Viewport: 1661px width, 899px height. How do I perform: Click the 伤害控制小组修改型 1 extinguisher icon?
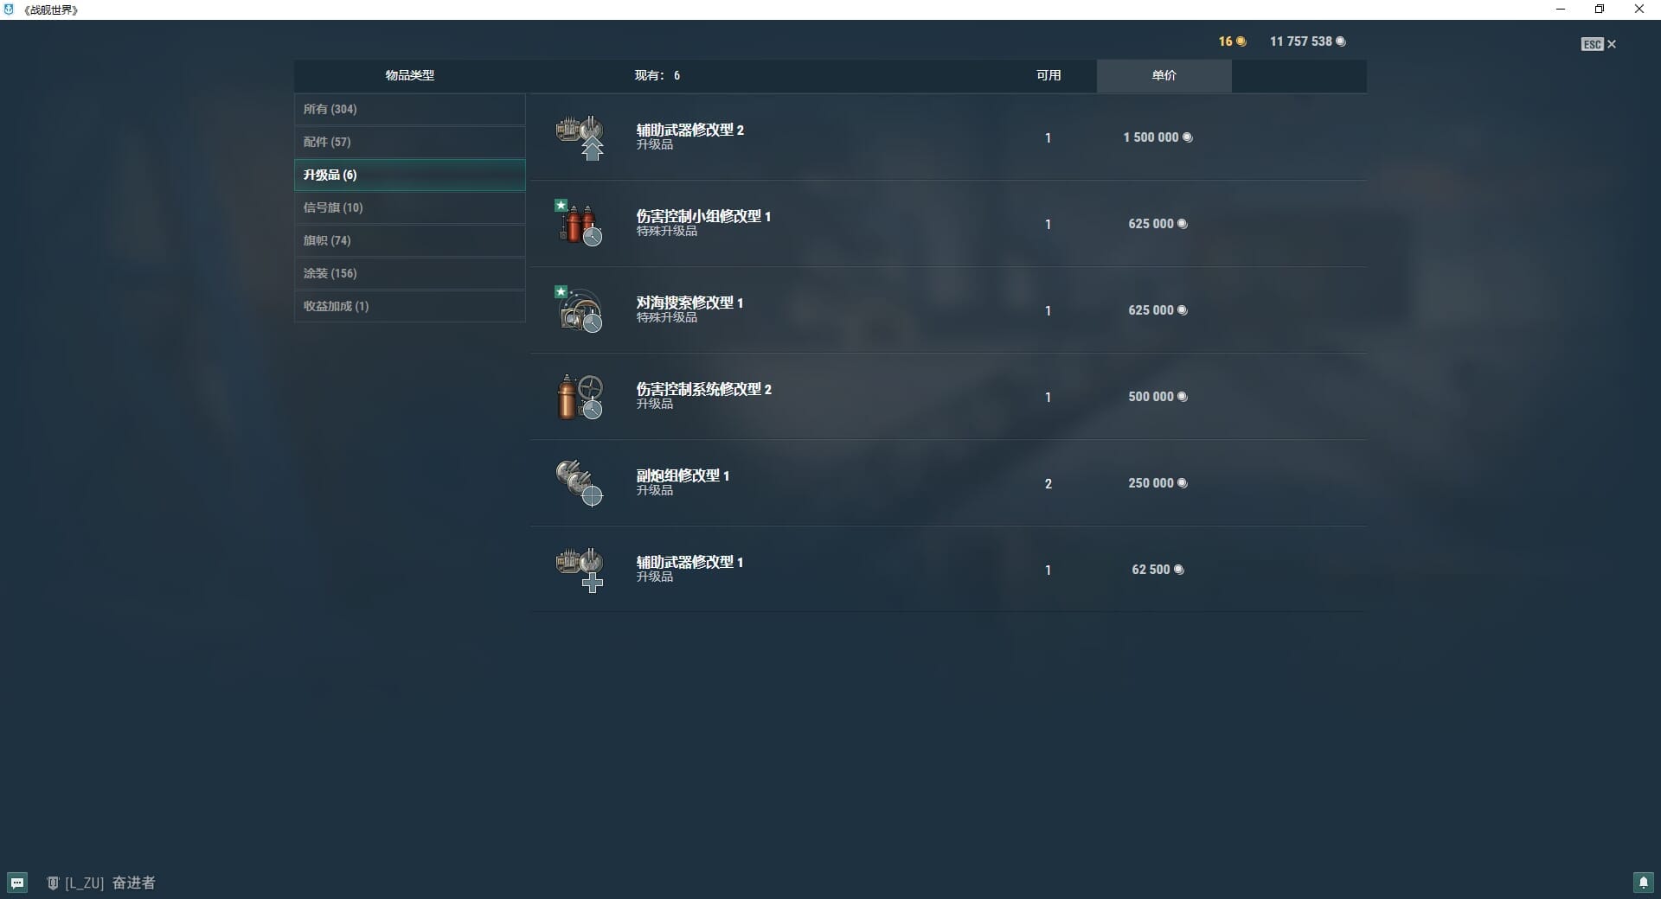click(x=580, y=224)
